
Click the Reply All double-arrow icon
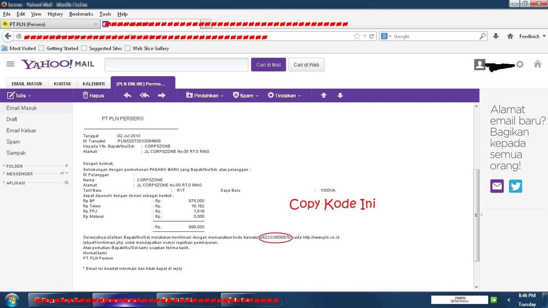pos(144,95)
